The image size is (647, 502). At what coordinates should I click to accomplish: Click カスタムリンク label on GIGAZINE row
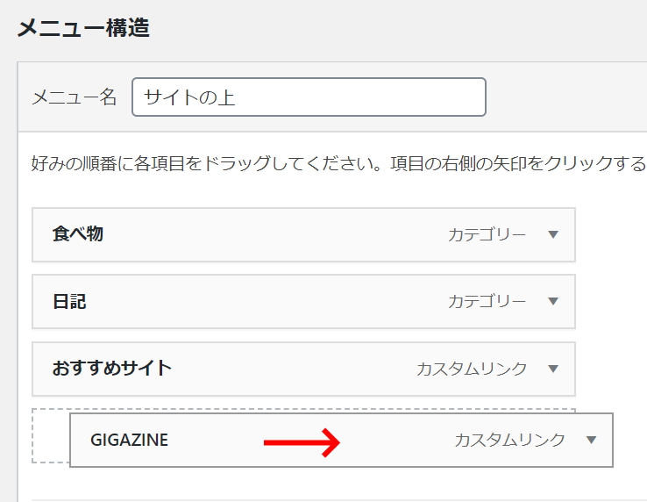click(x=509, y=440)
